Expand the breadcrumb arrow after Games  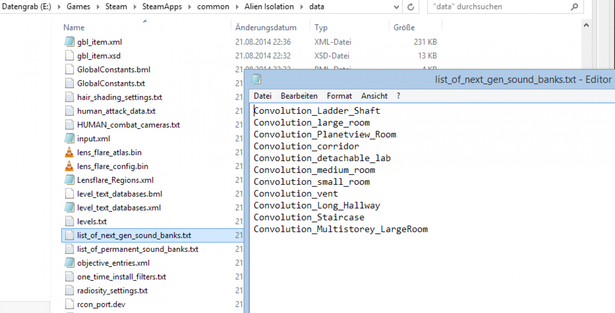click(x=98, y=7)
